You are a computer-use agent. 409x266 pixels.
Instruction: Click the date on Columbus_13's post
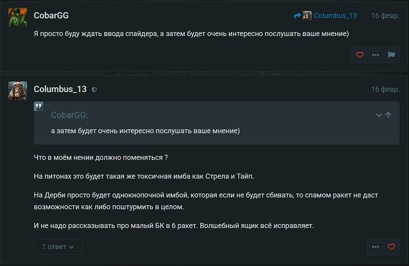385,89
